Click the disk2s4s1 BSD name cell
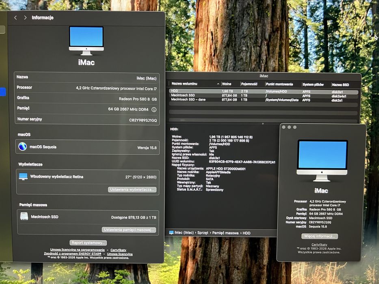The image size is (379, 284). point(339,96)
